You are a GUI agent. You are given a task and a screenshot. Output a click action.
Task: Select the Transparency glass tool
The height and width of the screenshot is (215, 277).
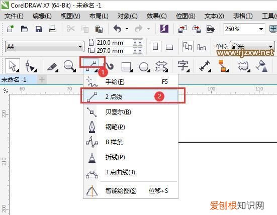[x=262, y=66]
